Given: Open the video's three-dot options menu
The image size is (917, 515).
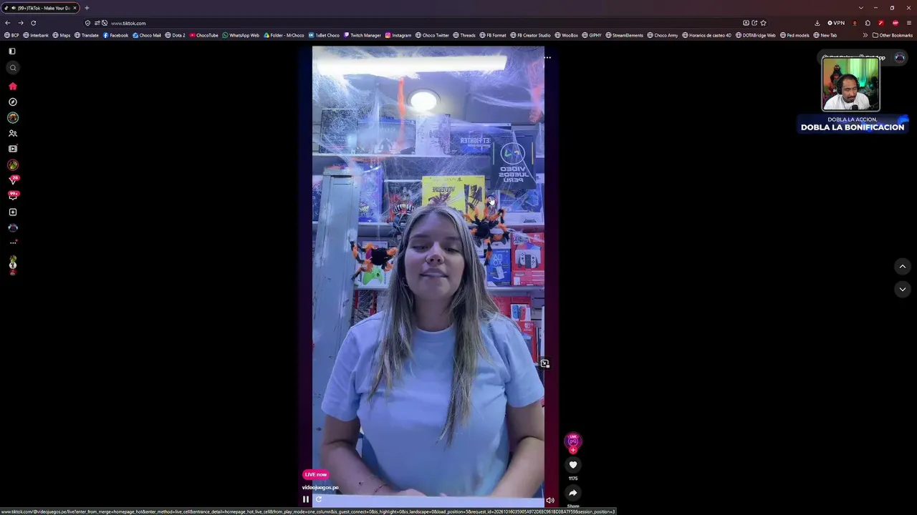Looking at the screenshot, I should click(547, 57).
